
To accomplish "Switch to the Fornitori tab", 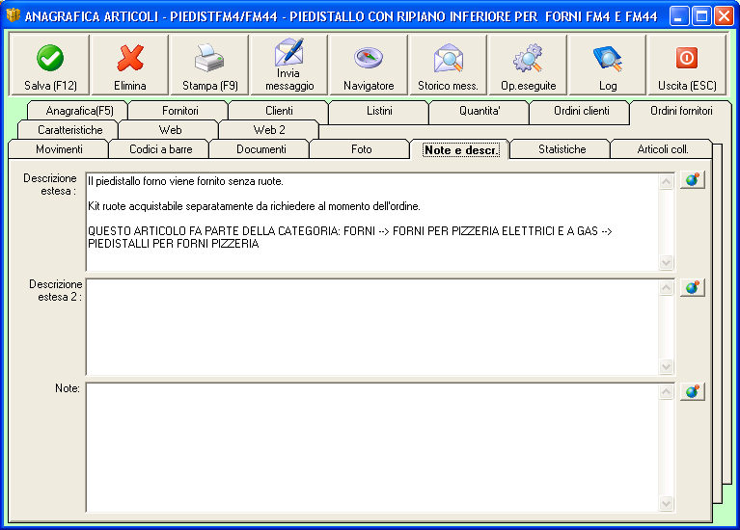I will click(x=179, y=111).
